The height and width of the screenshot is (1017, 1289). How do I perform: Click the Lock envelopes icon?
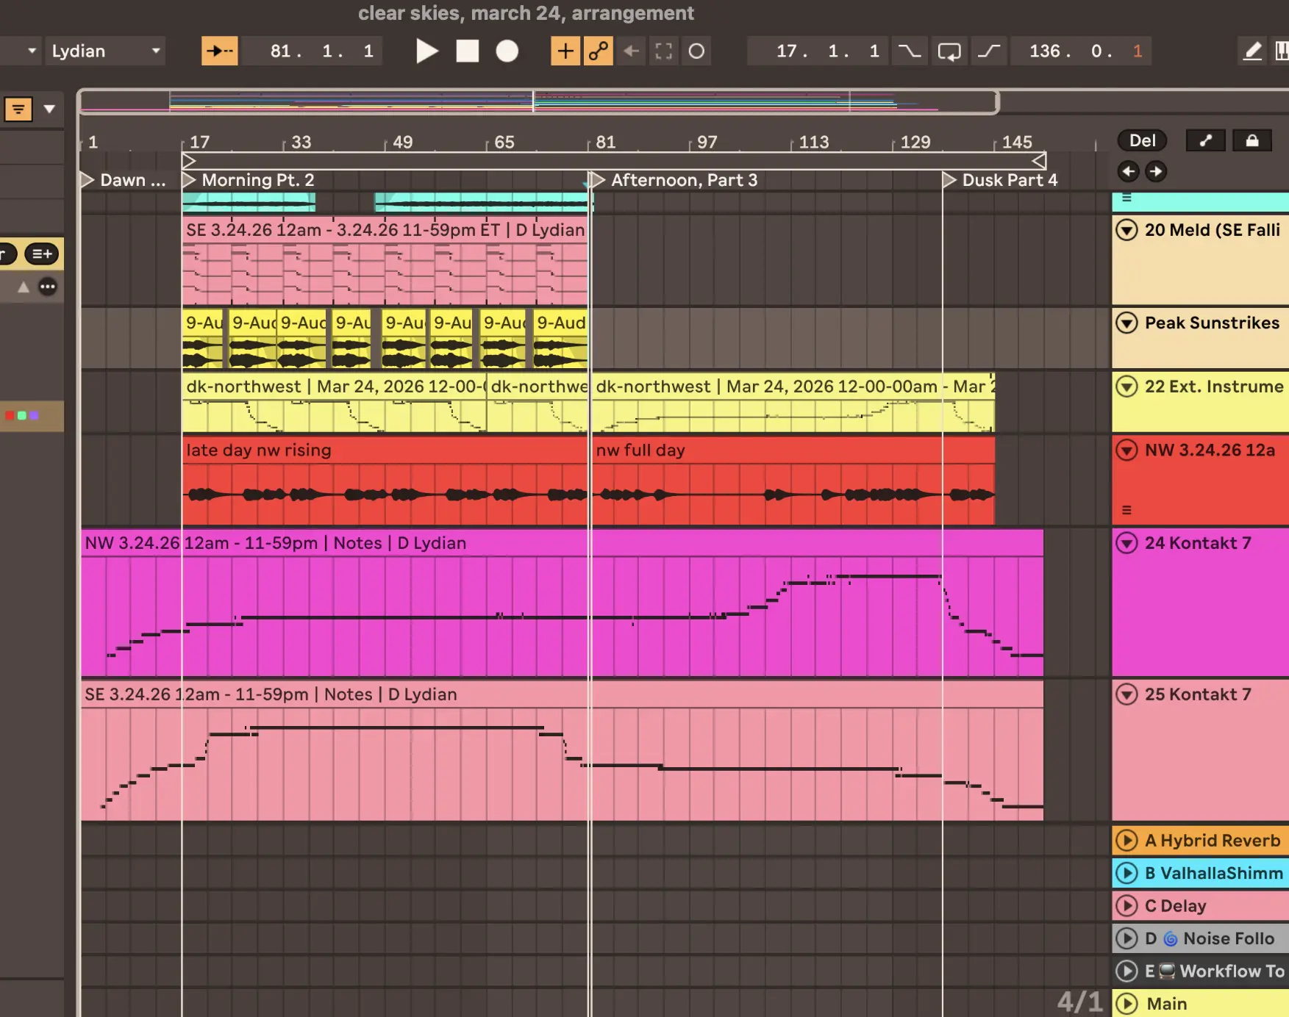pos(1251,140)
